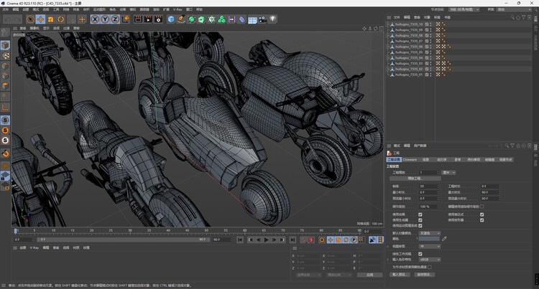Viewport: 539px width, 289px height.
Task: Click the 缩放工程 button
Action: [415, 179]
